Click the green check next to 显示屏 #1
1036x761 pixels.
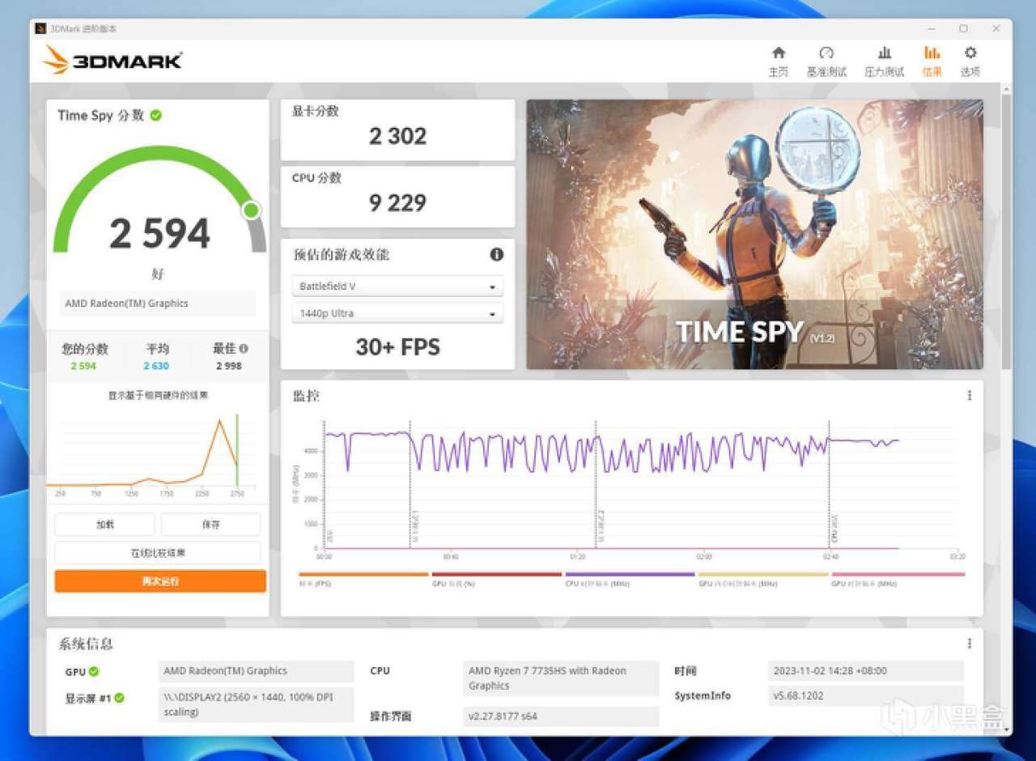120,698
